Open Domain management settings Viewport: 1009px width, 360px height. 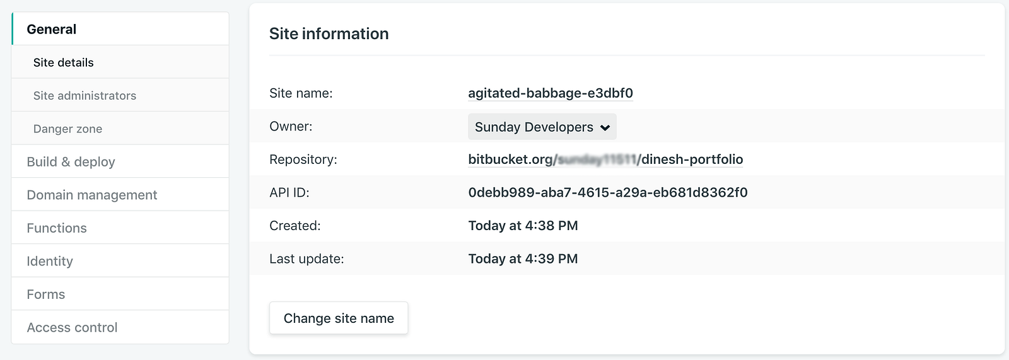(91, 195)
